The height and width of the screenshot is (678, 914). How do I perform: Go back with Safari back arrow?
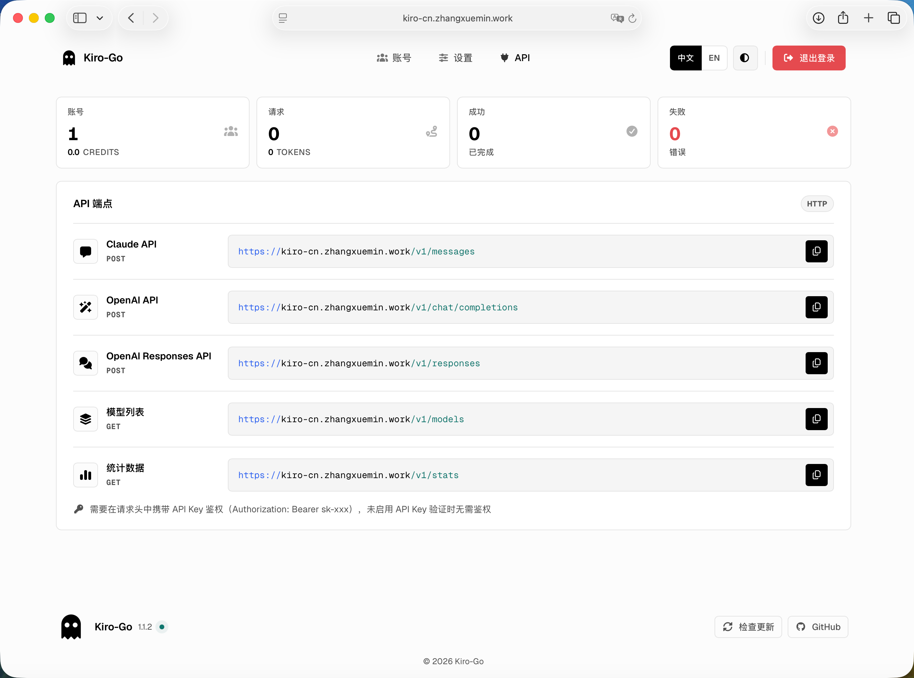click(x=131, y=18)
